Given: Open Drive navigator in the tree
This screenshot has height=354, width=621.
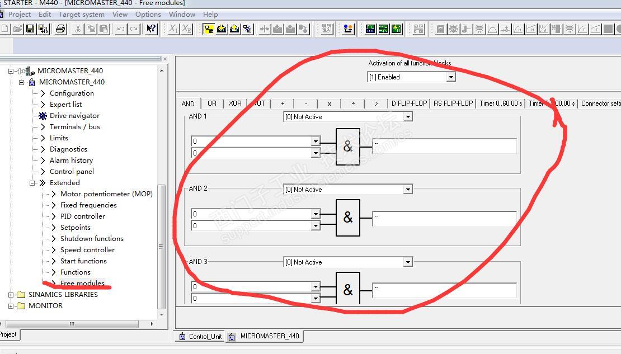Looking at the screenshot, I should tap(74, 116).
